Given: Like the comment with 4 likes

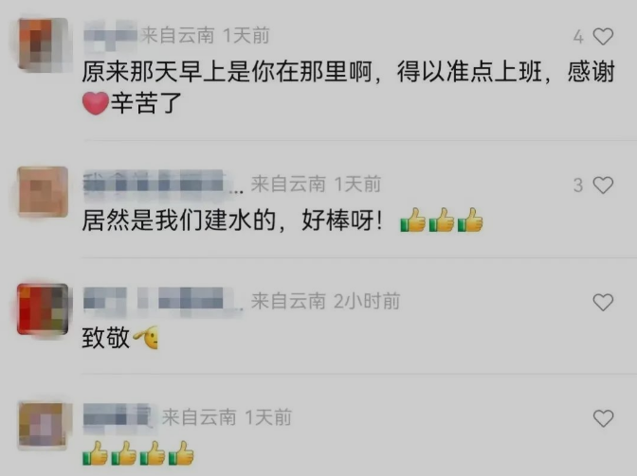Looking at the screenshot, I should pos(603,37).
